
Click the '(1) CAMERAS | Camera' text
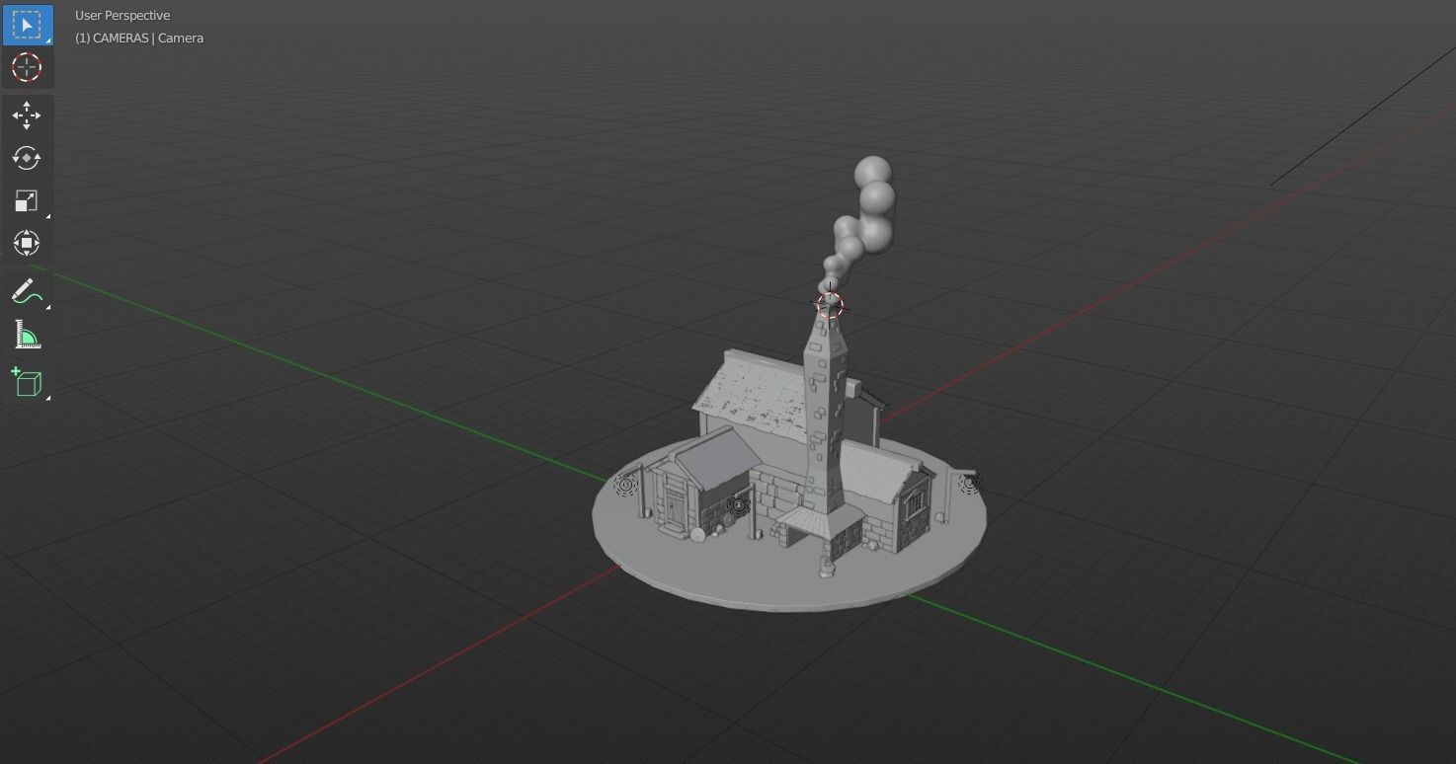[x=139, y=38]
